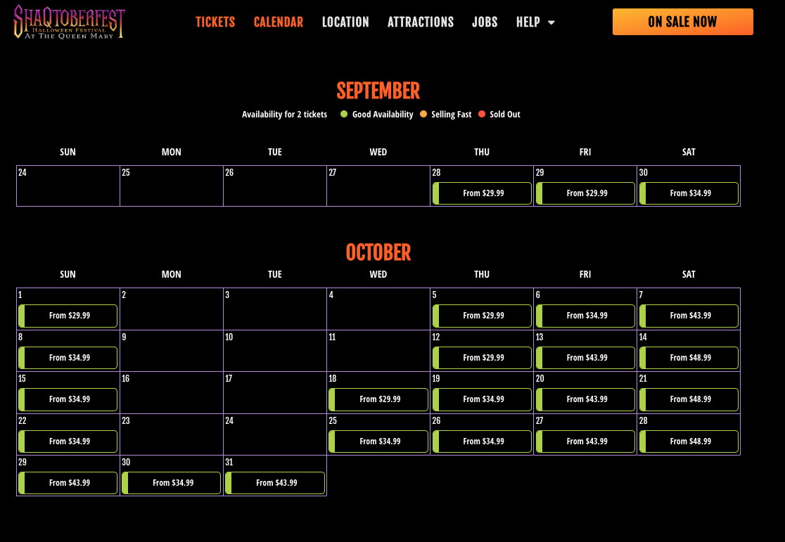
Task: Click the empty October 10 calendar cell
Action: pos(275,351)
